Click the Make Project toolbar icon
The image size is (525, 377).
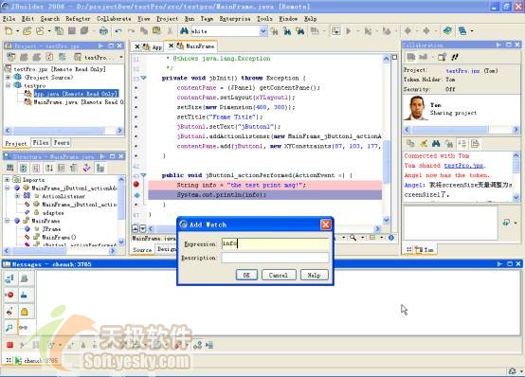(315, 31)
